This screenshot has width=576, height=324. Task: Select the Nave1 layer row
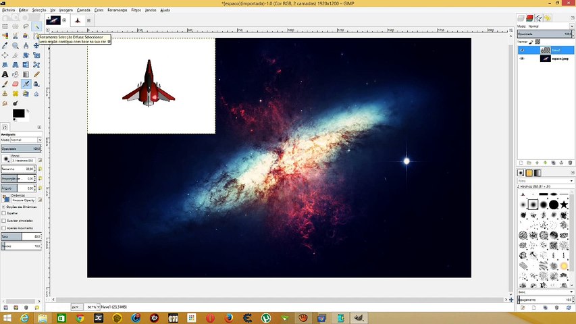[x=546, y=51]
